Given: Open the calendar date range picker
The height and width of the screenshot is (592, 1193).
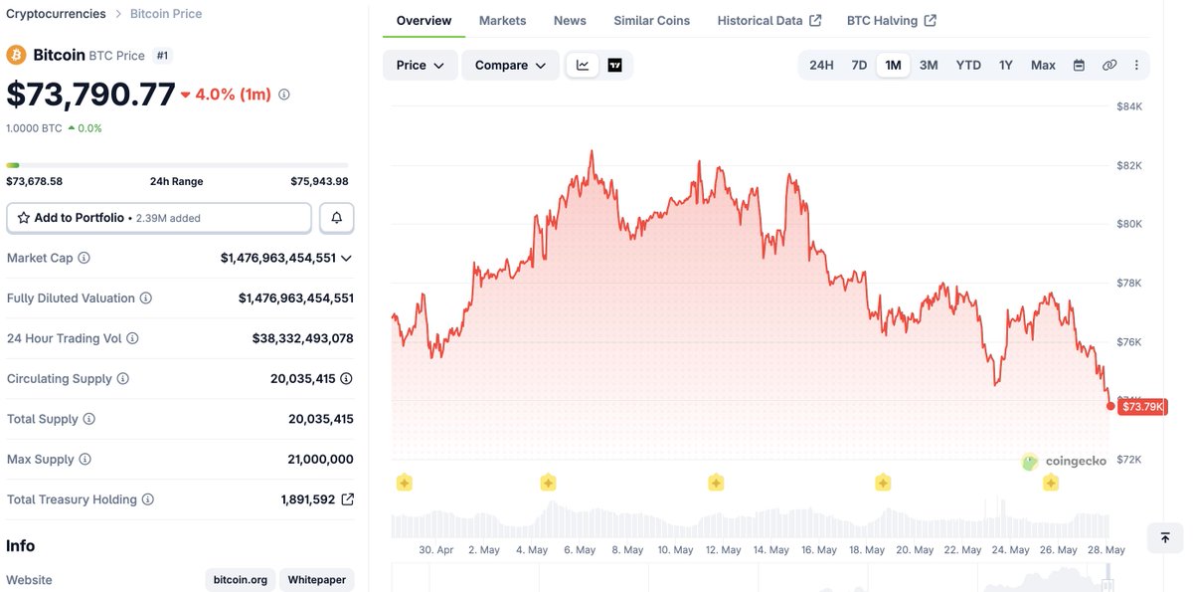Looking at the screenshot, I should point(1079,65).
